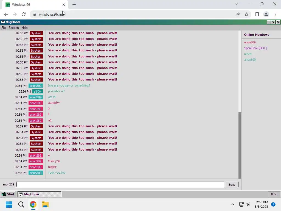Open the notification badge icon
This screenshot has width=281, height=211.
click(x=273, y=204)
